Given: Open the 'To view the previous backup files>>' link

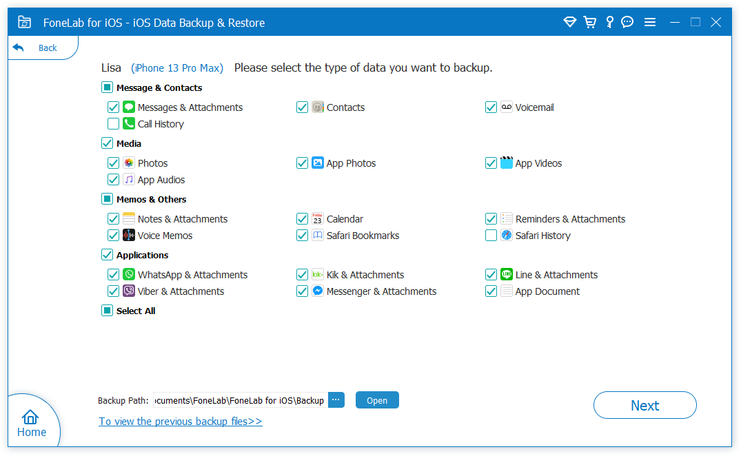Looking at the screenshot, I should [x=180, y=421].
